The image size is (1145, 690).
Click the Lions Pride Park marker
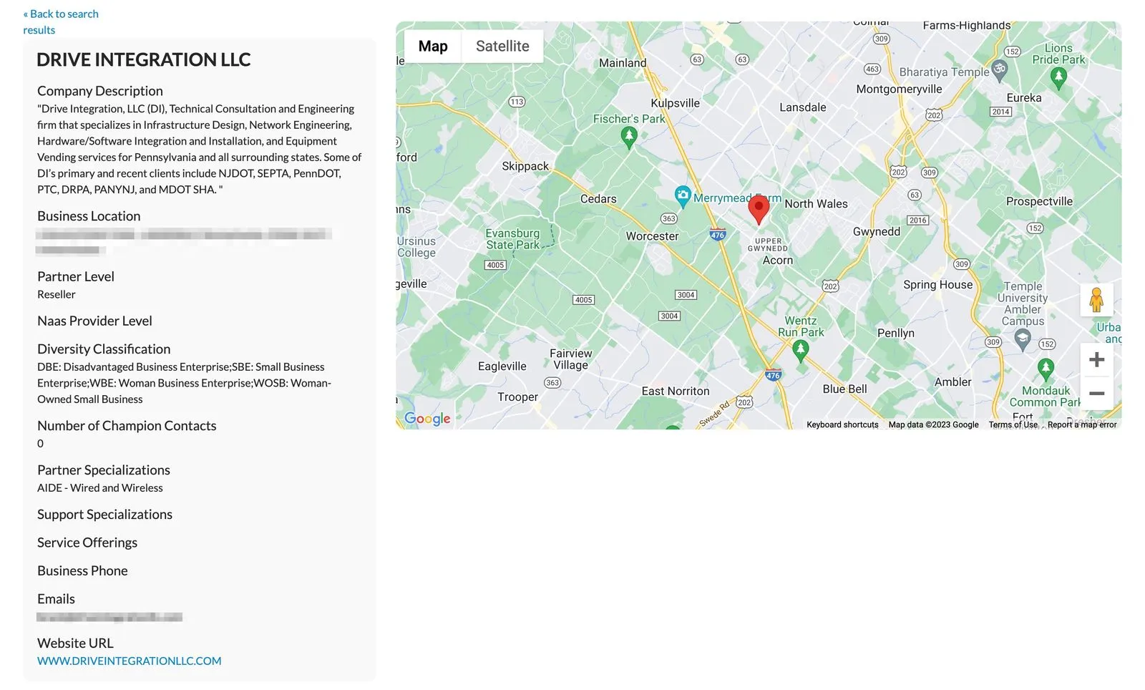(x=1059, y=77)
